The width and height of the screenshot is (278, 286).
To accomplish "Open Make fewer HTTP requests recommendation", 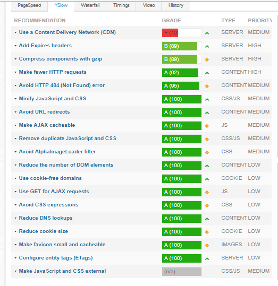I will point(53,72).
